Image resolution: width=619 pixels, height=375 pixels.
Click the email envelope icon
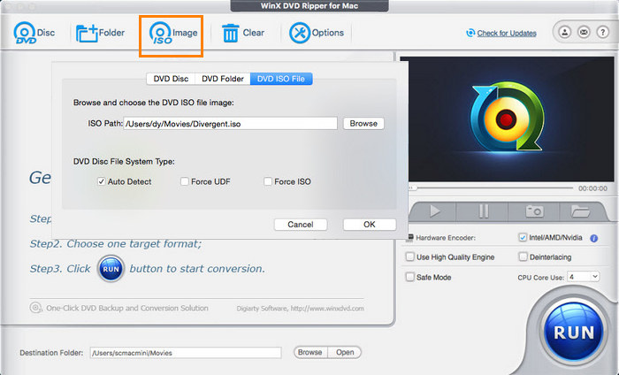(584, 32)
